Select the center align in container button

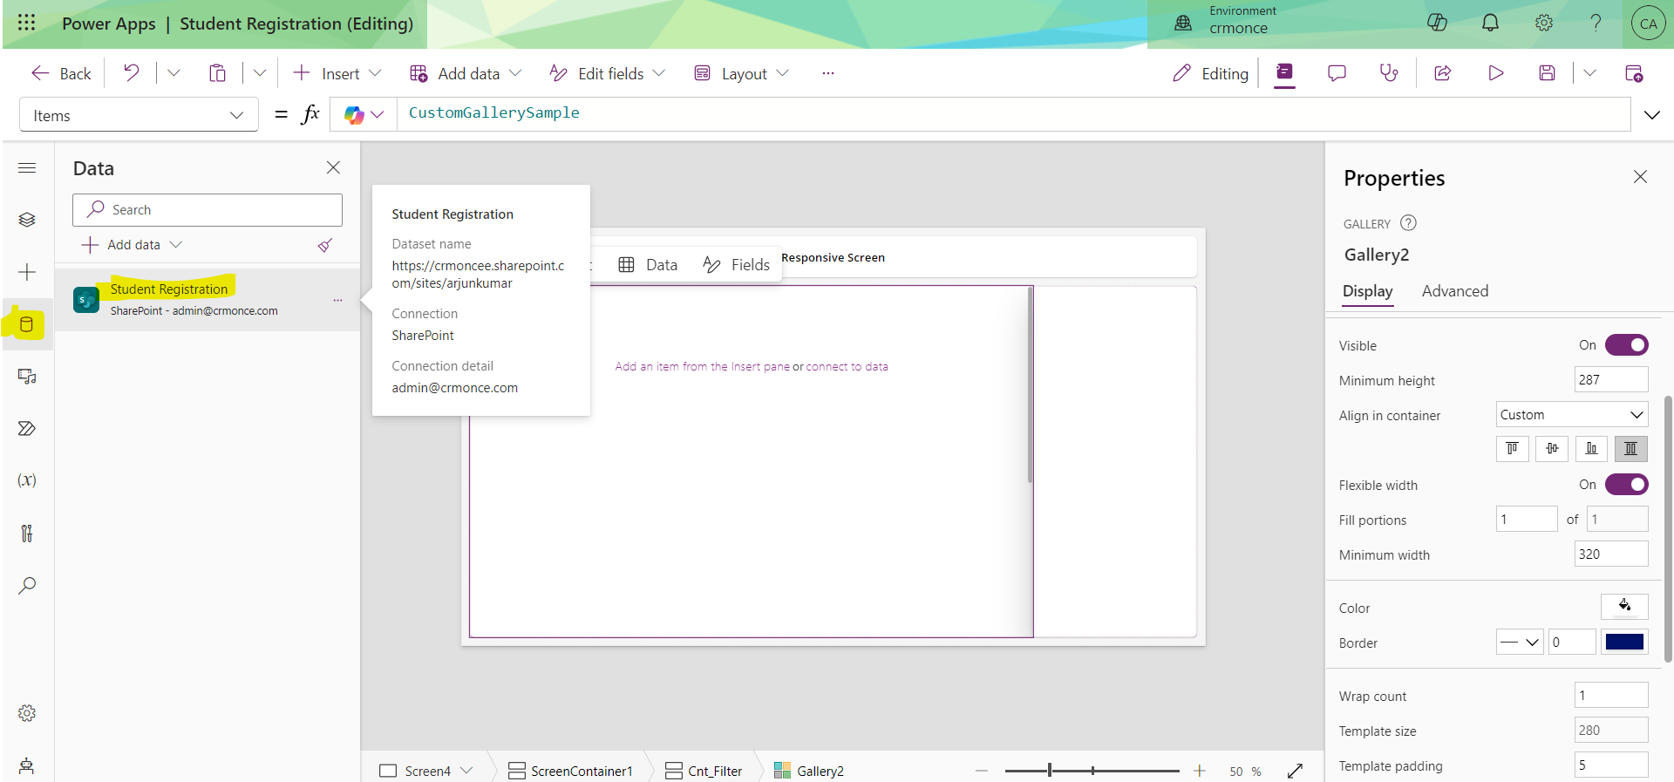[1552, 448]
